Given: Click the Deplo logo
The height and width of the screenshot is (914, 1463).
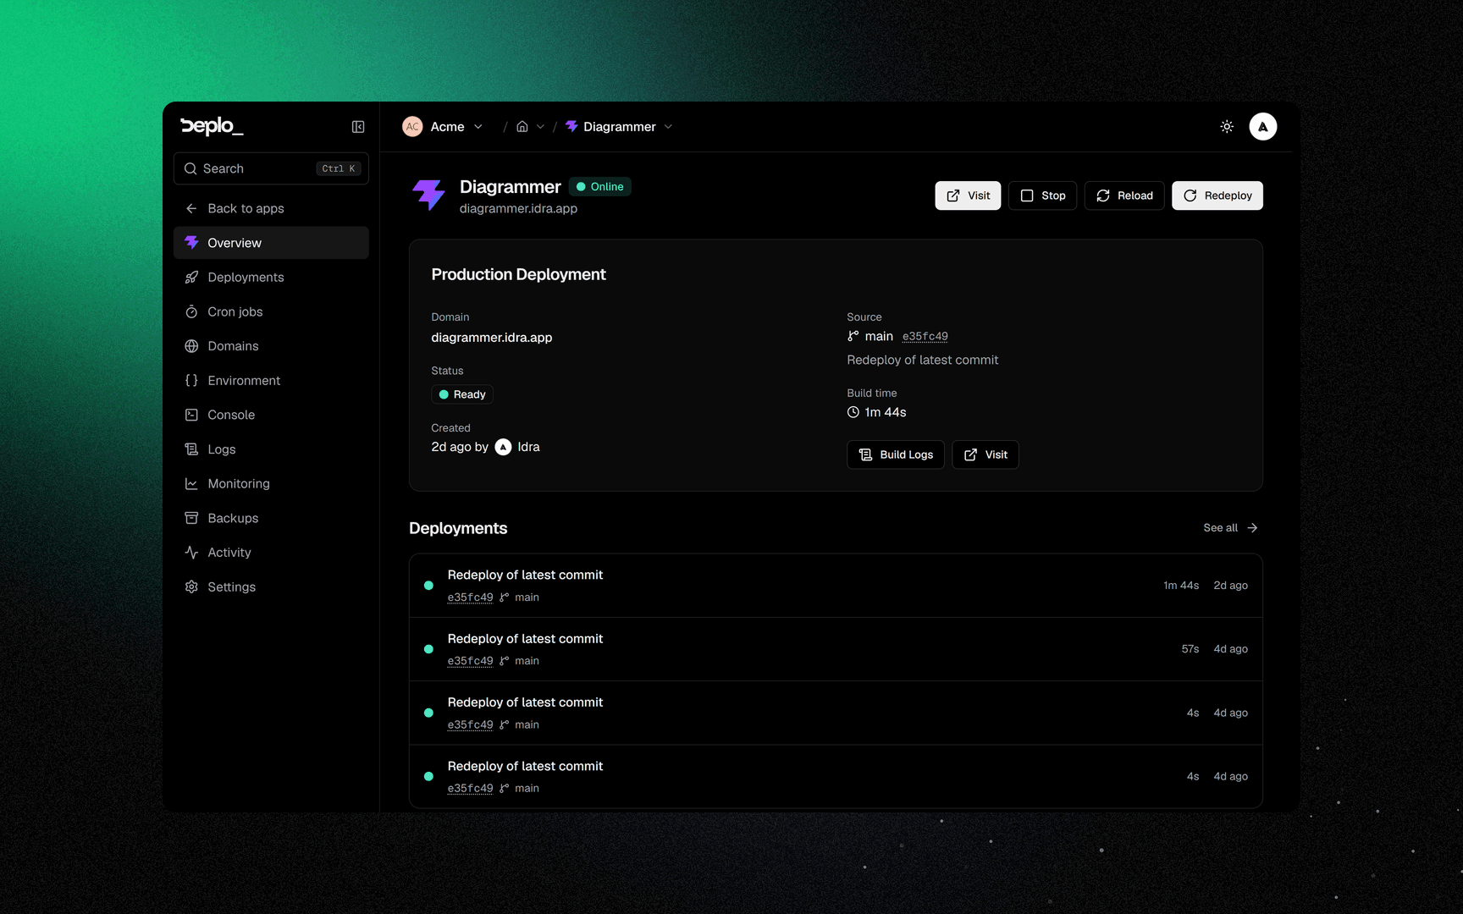Looking at the screenshot, I should pos(212,126).
